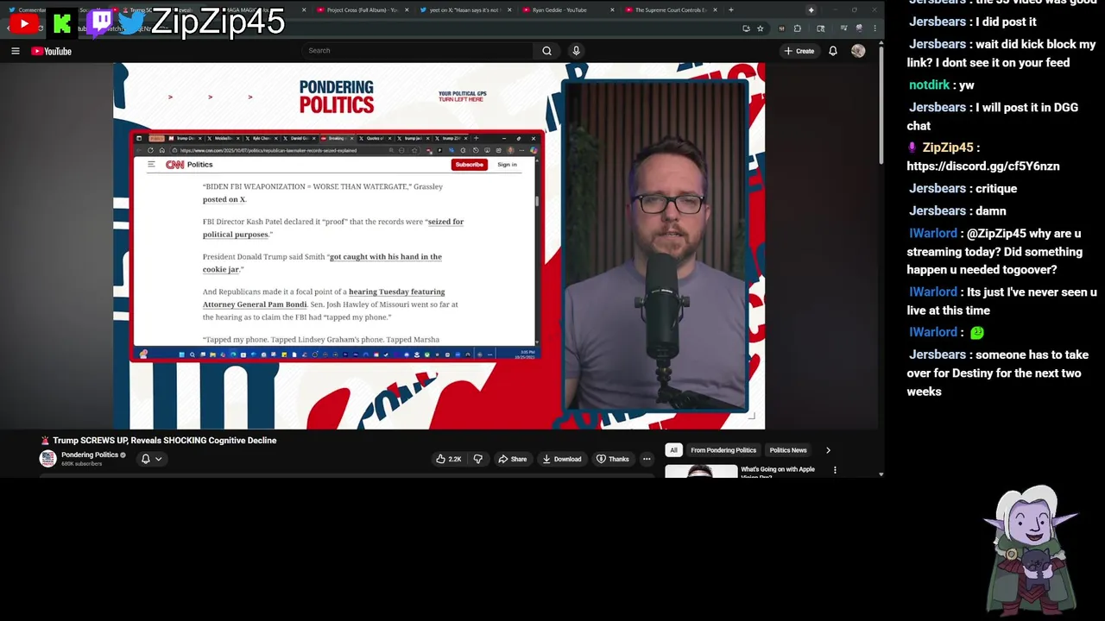Click notdirk username in chat
1105x621 pixels.
pyautogui.click(x=929, y=85)
